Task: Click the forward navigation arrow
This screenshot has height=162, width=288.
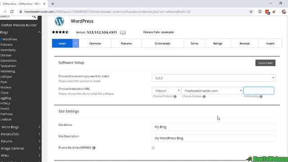Action: [x=5, y=12]
